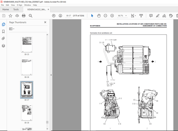The height and width of the screenshot is (131, 178).
Task: Open the find text magnifier tool
Action: [30, 16]
